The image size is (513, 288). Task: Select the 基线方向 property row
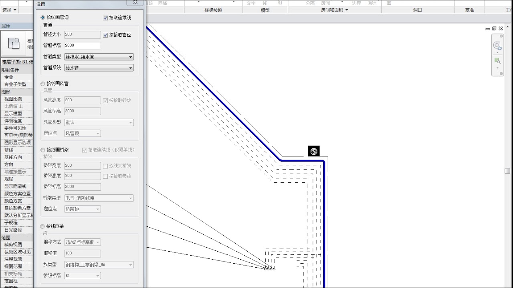click(17, 157)
